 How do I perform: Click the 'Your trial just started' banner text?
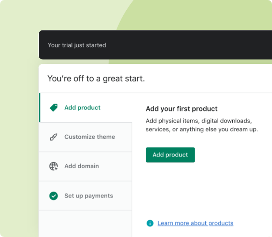click(x=77, y=45)
